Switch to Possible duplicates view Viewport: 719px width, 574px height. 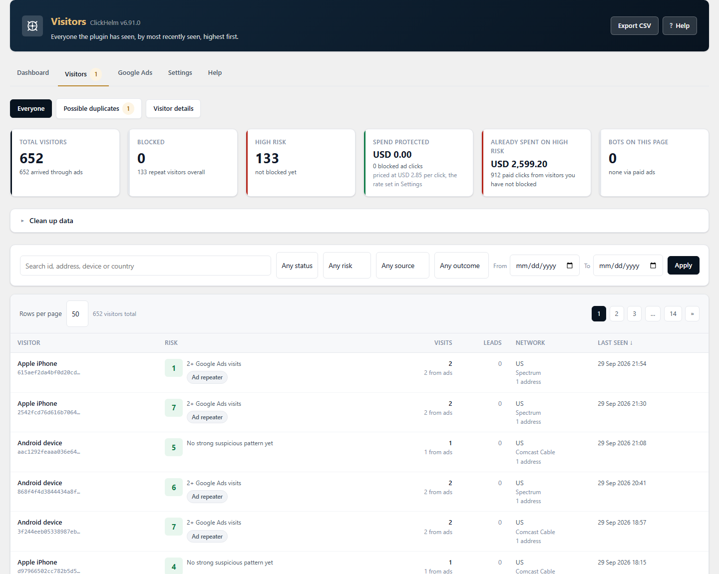(x=99, y=109)
